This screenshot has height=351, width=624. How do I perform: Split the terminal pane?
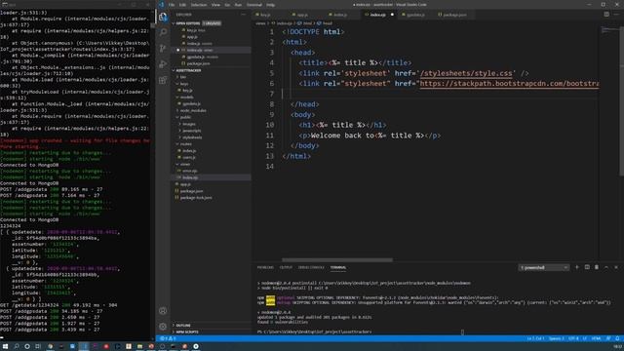click(587, 267)
